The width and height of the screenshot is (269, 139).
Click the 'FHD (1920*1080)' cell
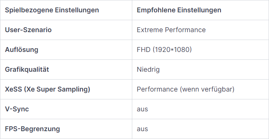pos(200,50)
